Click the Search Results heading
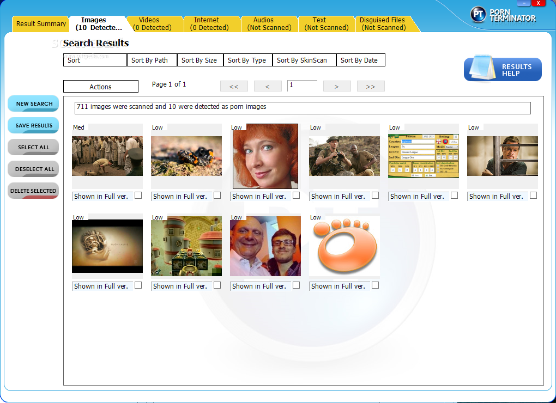The height and width of the screenshot is (403, 556). 96,43
